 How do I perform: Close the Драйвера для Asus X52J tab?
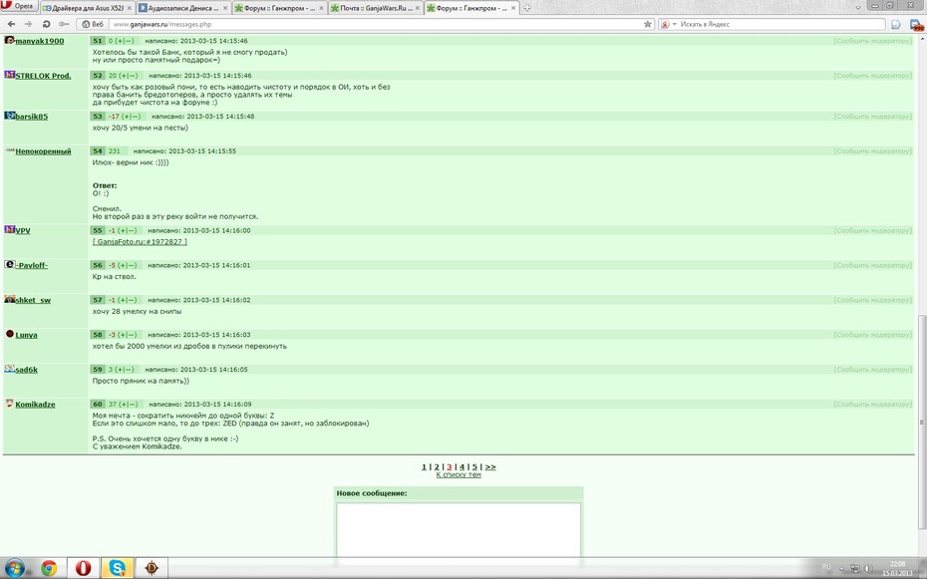pos(130,8)
